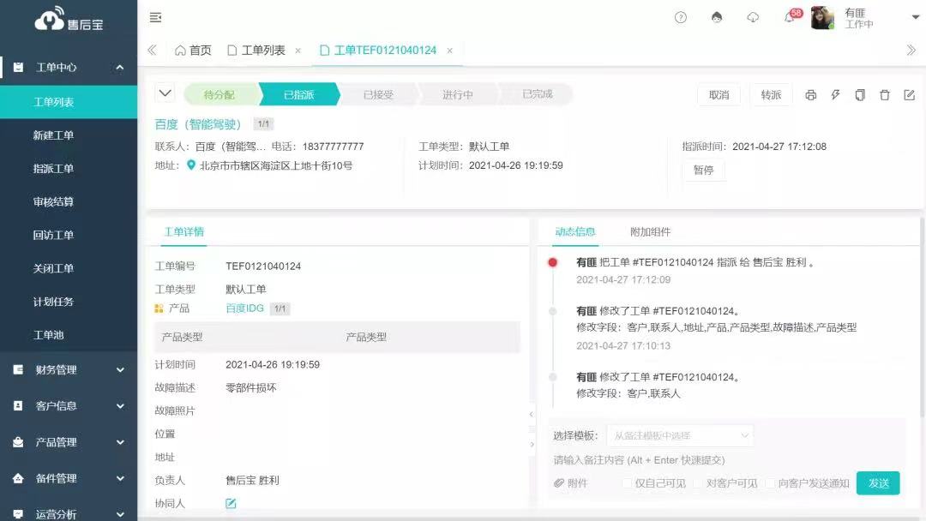
Task: Check the 仅自己可见 checkbox
Action: (628, 483)
